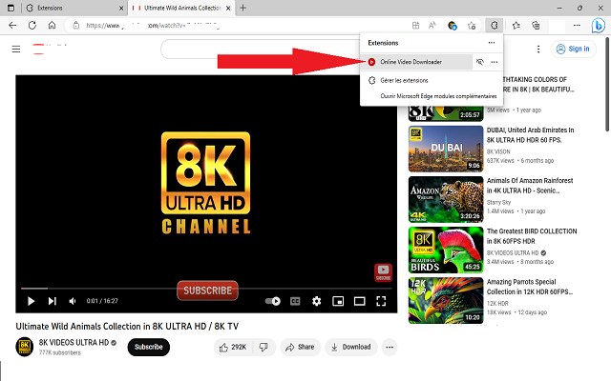
Task: Enable miniplayer mode
Action: (338, 301)
